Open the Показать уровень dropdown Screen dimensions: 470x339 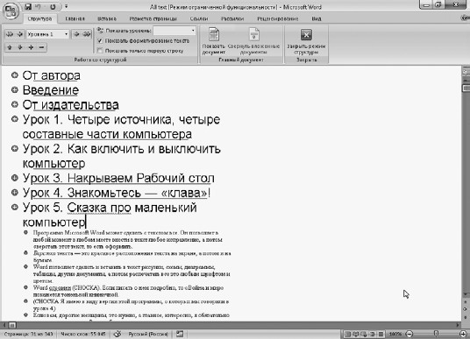pos(174,31)
